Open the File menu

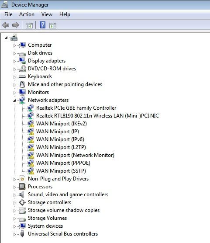8,14
